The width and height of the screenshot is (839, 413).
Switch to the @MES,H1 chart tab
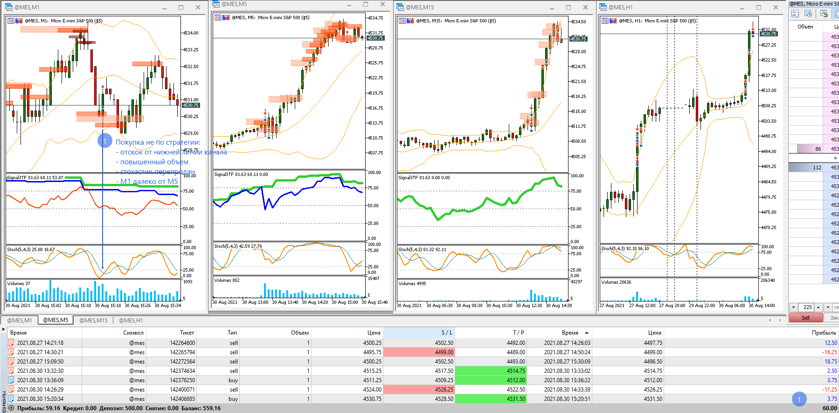(x=131, y=320)
